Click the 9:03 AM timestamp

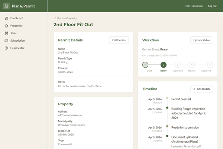coord(158,103)
